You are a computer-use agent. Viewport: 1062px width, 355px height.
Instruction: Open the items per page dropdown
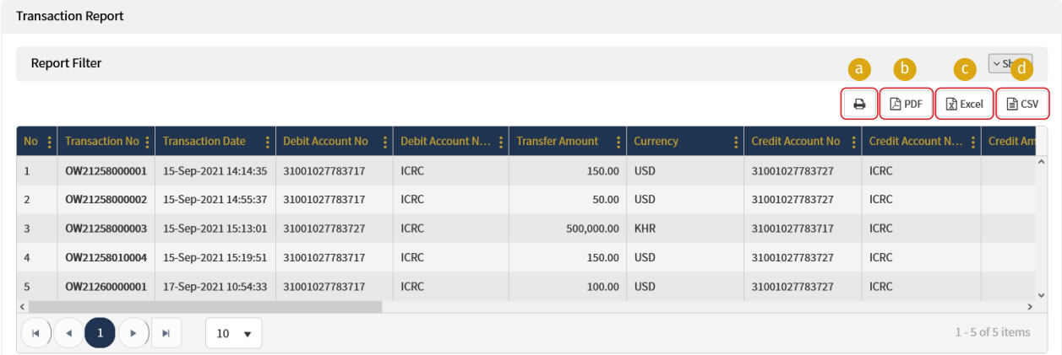(234, 334)
